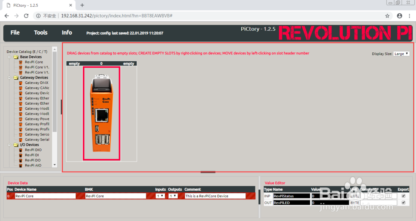This screenshot has height=221, width=416.
Task: Bookmark this page with the star icon
Action: point(387,16)
